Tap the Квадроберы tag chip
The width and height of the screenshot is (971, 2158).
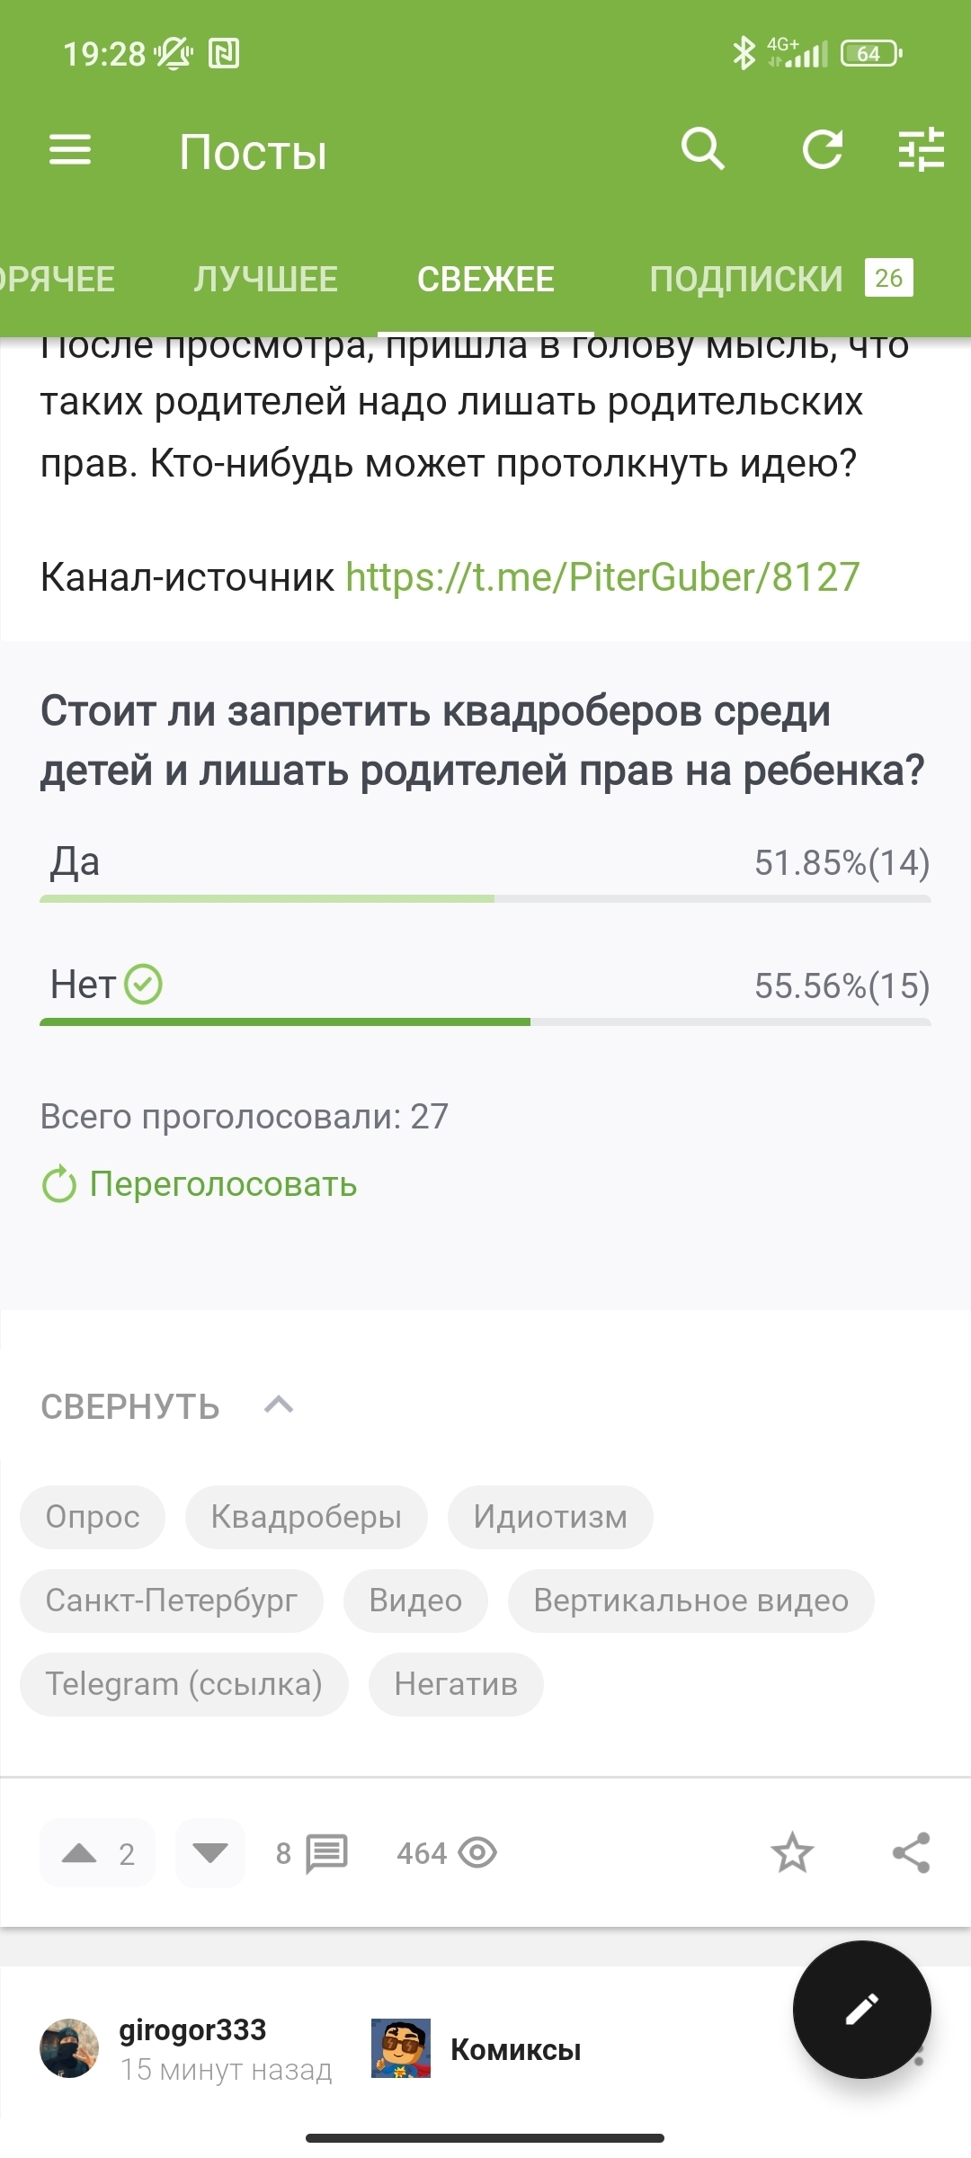click(306, 1517)
